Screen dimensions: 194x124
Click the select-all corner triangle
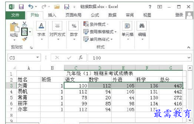[14, 68]
